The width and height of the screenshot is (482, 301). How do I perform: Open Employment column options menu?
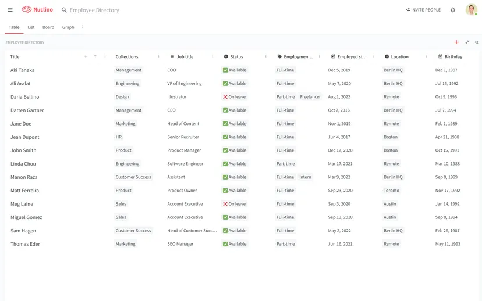coord(320,56)
